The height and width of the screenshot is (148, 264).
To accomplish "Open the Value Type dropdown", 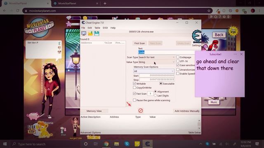I will [x=157, y=62].
